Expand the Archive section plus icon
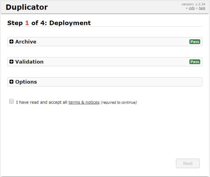The image size is (210, 177). (11, 42)
